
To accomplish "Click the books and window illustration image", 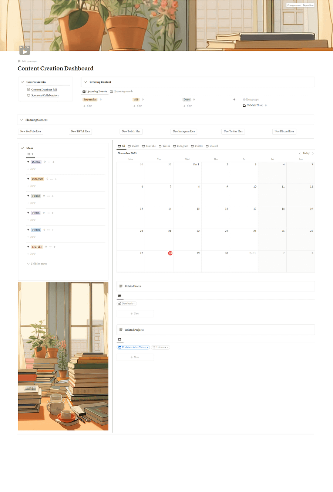I will click(x=63, y=356).
